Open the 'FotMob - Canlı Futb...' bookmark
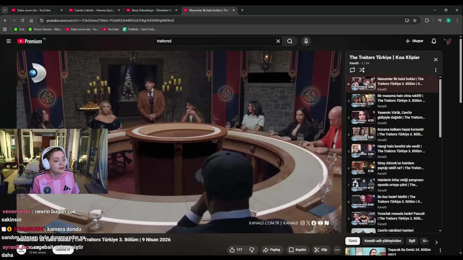The width and height of the screenshot is (463, 260). 139,29
